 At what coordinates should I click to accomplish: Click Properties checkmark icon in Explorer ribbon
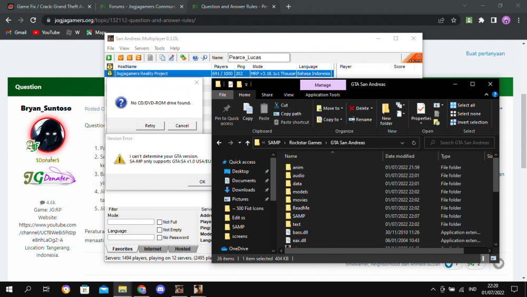(x=421, y=109)
